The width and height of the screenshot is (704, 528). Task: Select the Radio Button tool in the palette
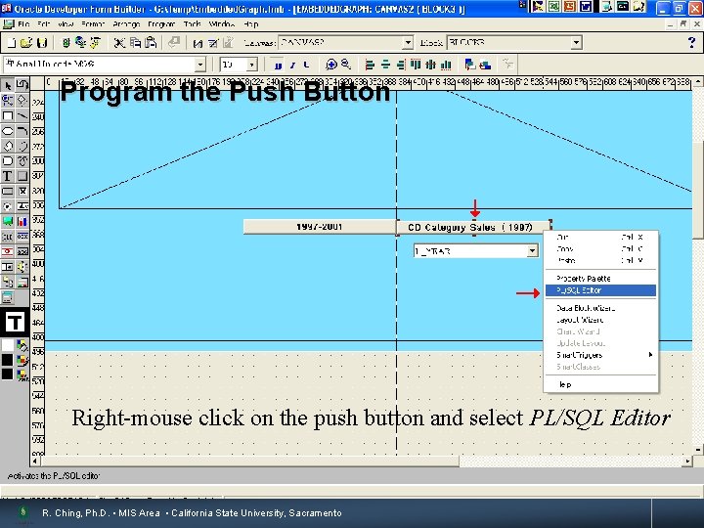tap(8, 206)
